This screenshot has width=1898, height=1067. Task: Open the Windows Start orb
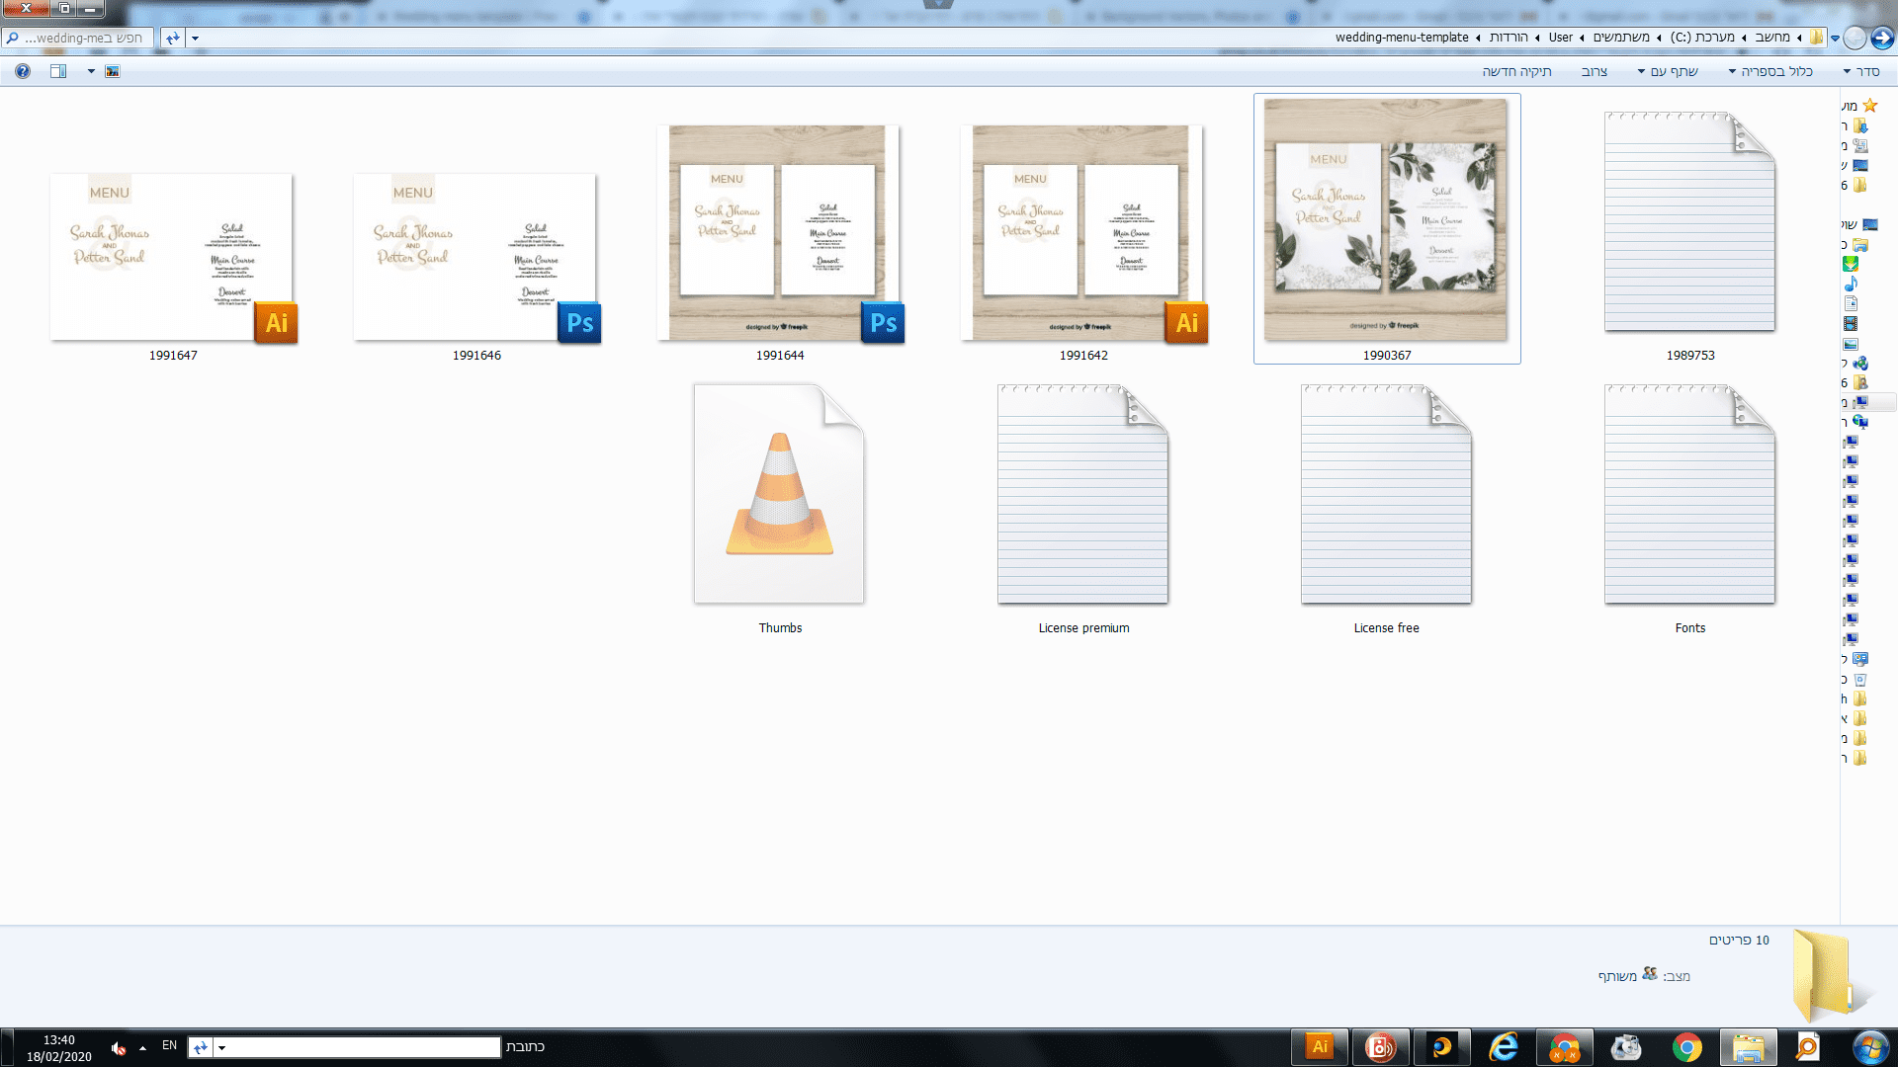1869,1046
